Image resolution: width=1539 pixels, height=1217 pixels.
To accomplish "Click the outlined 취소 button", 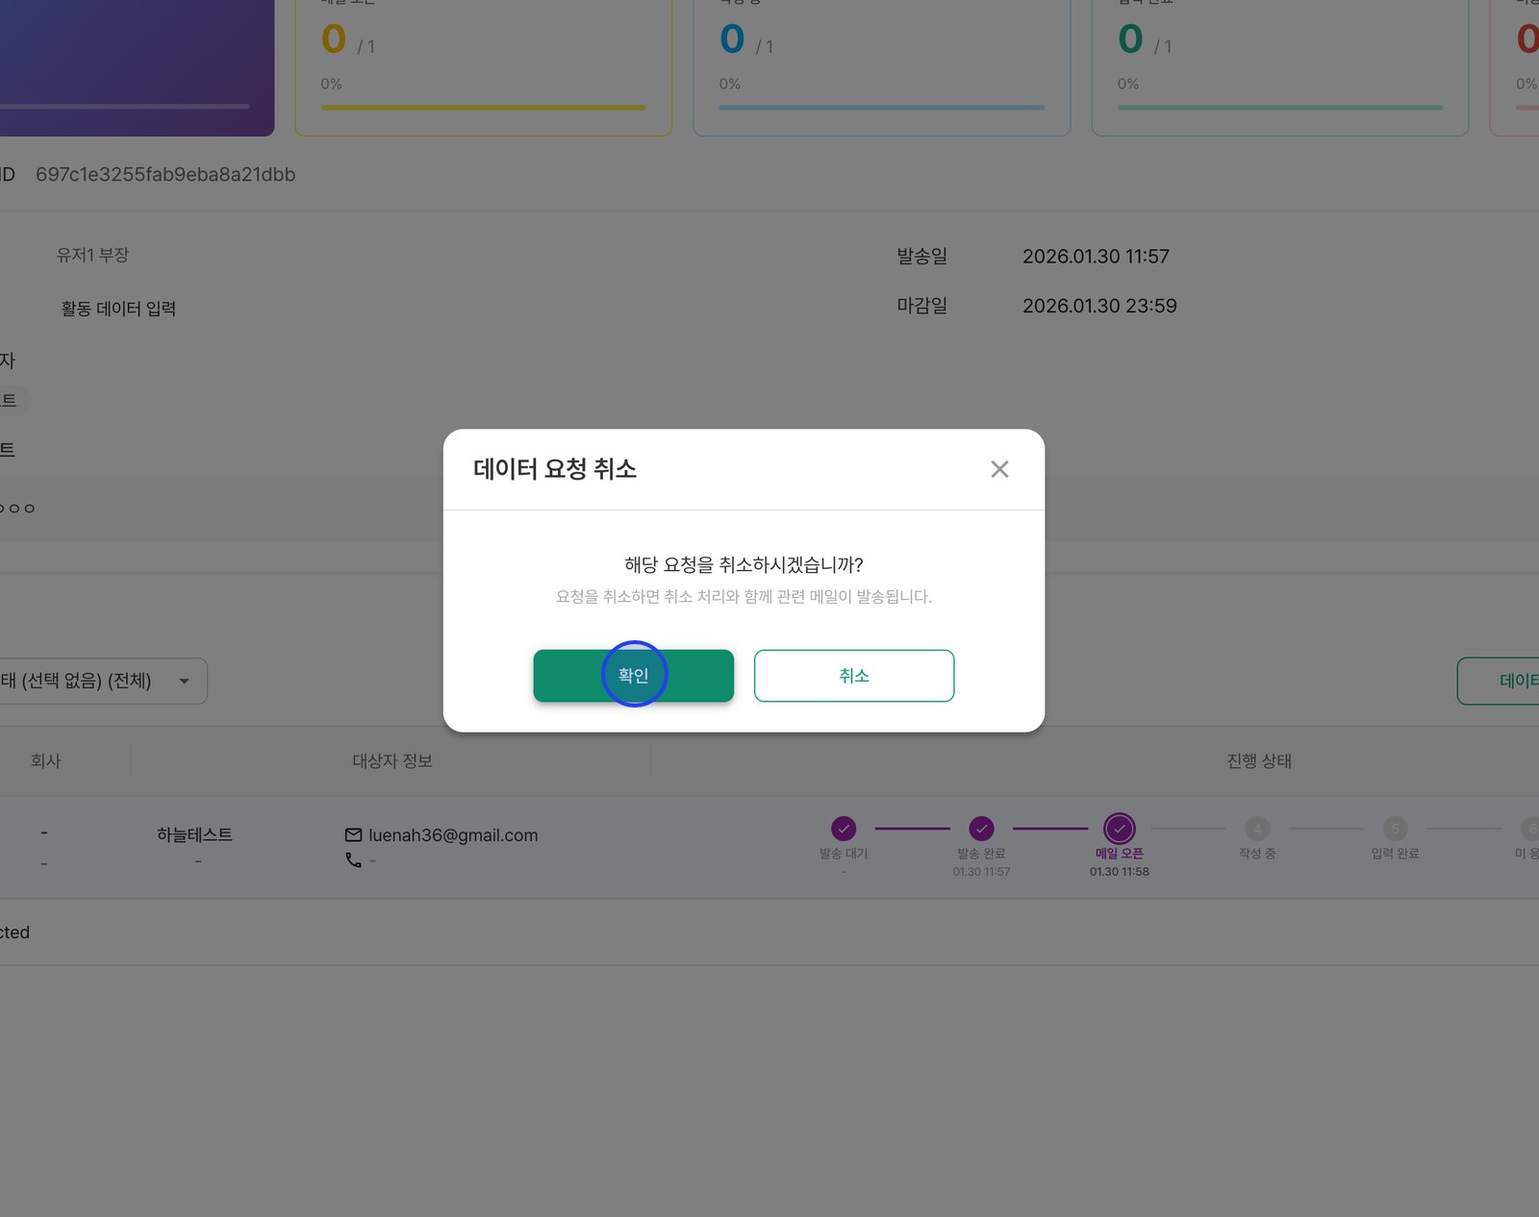I will 854,676.
